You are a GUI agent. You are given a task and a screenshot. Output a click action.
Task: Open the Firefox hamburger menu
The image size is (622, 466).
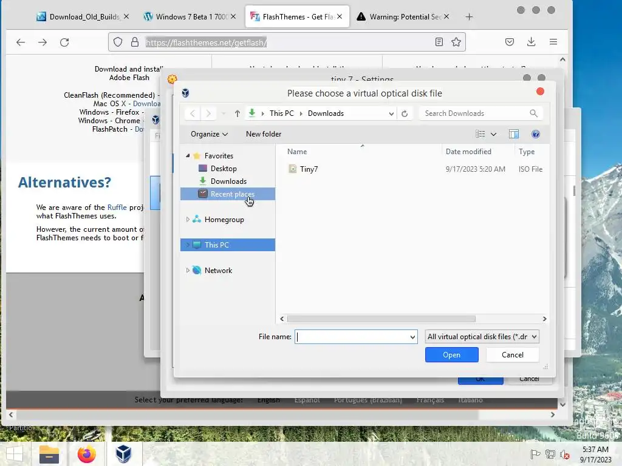tap(553, 42)
